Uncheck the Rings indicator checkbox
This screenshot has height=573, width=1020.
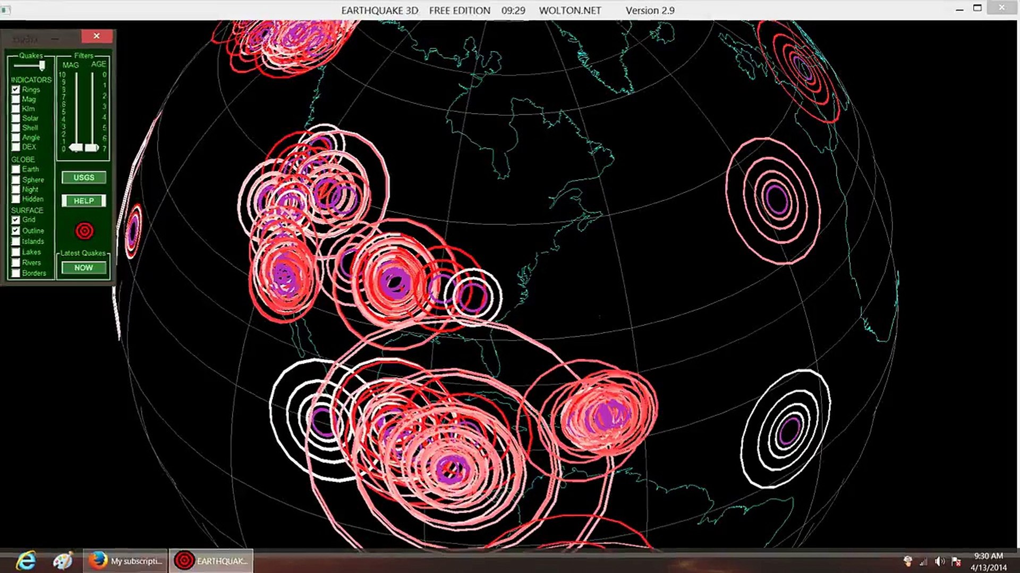pyautogui.click(x=16, y=90)
